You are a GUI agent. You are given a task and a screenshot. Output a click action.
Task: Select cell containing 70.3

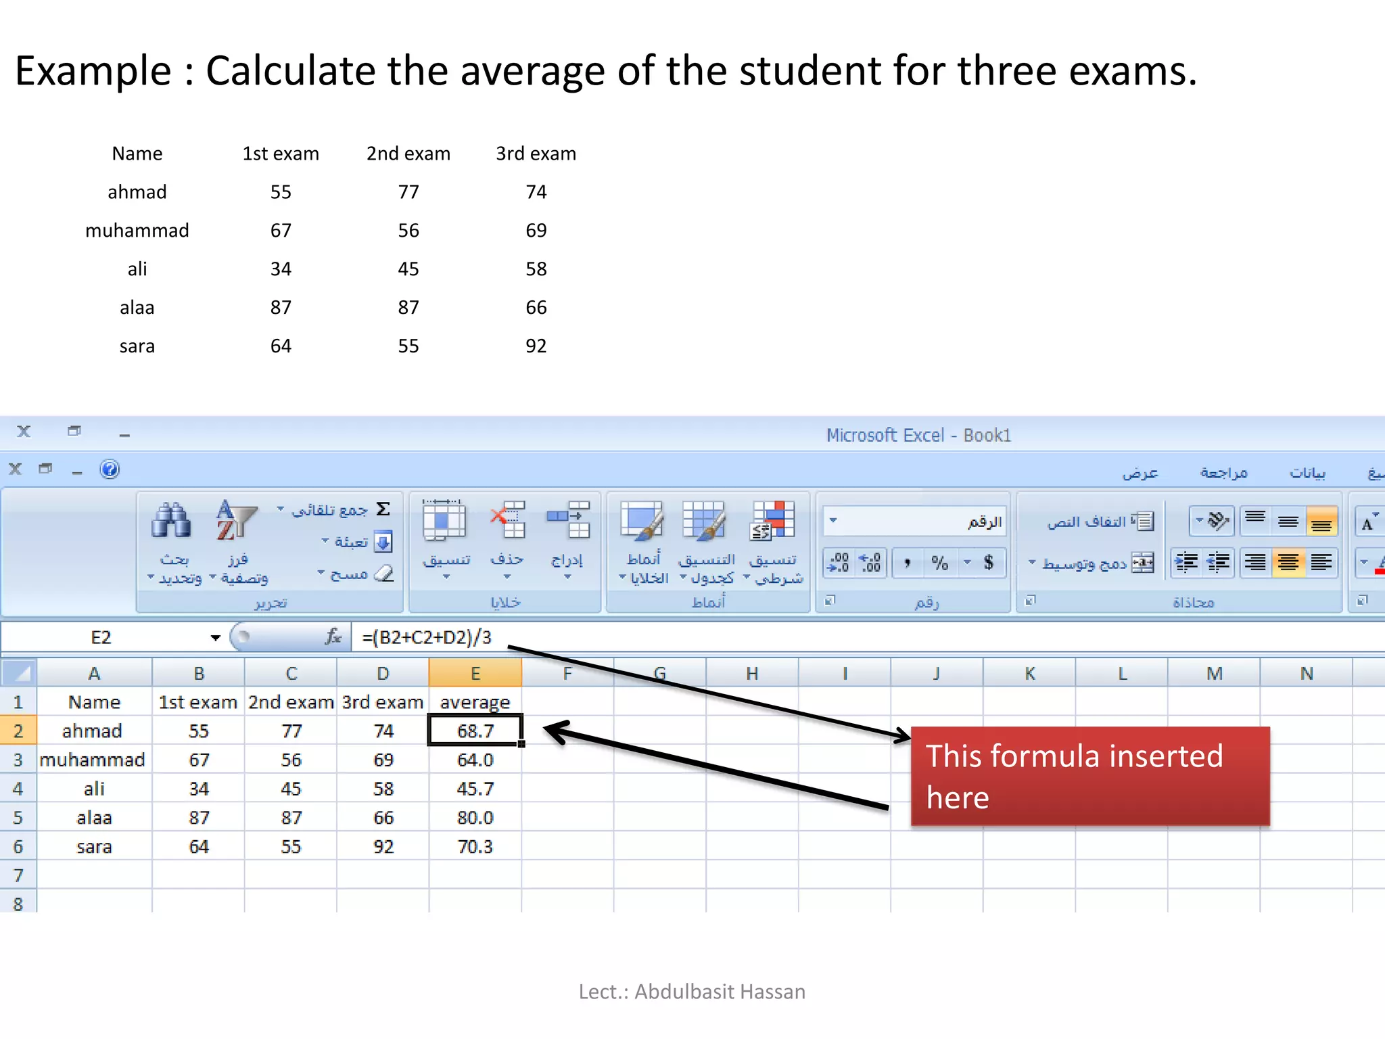(x=475, y=846)
